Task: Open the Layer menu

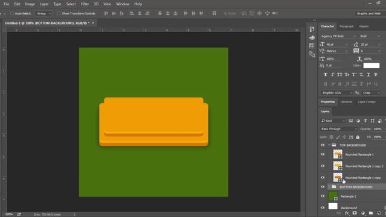Action: point(44,4)
